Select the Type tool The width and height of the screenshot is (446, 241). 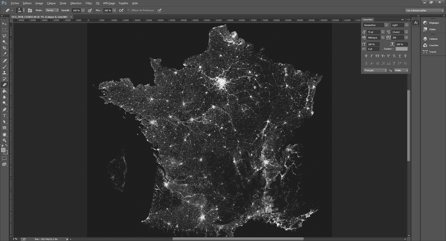point(5,115)
